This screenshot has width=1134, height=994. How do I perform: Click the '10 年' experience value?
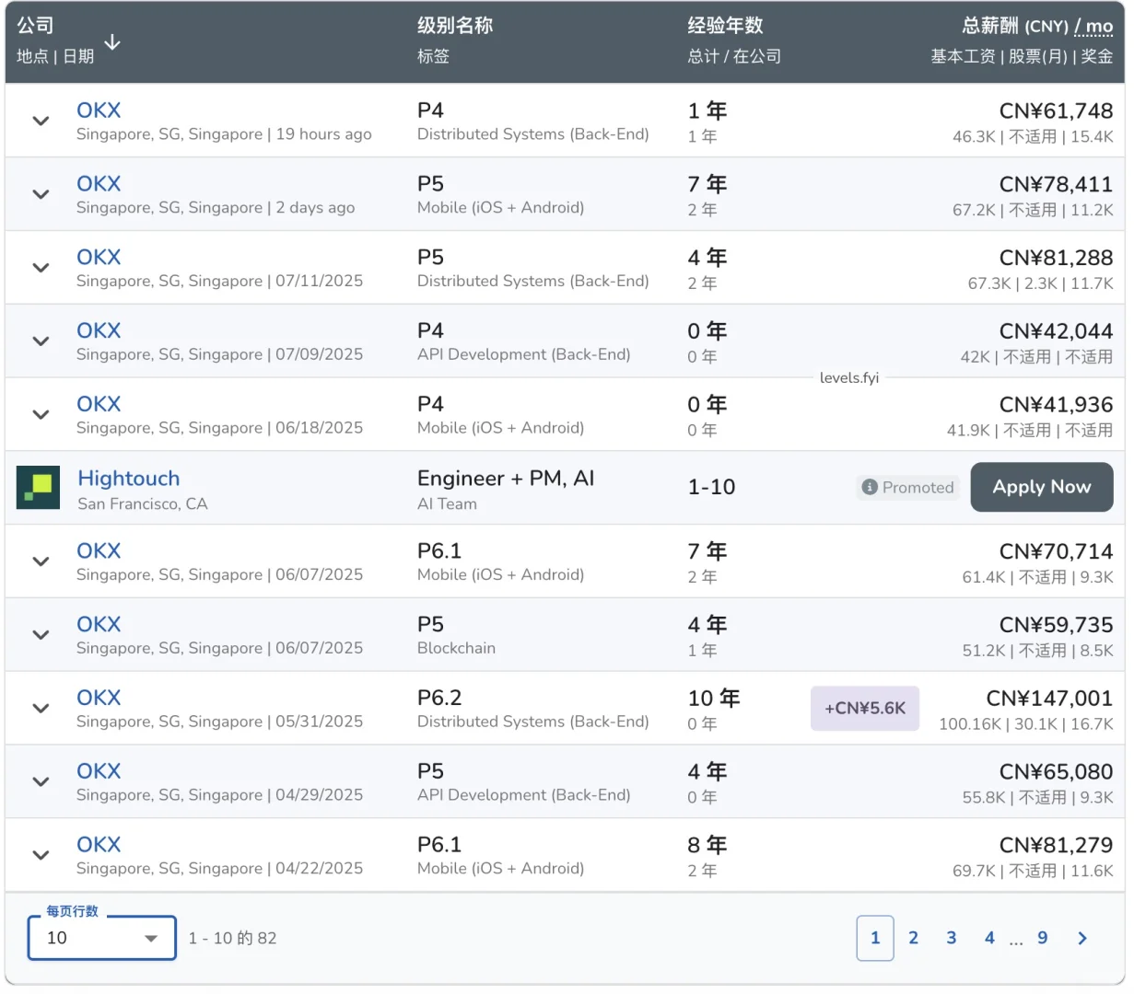[x=714, y=699]
